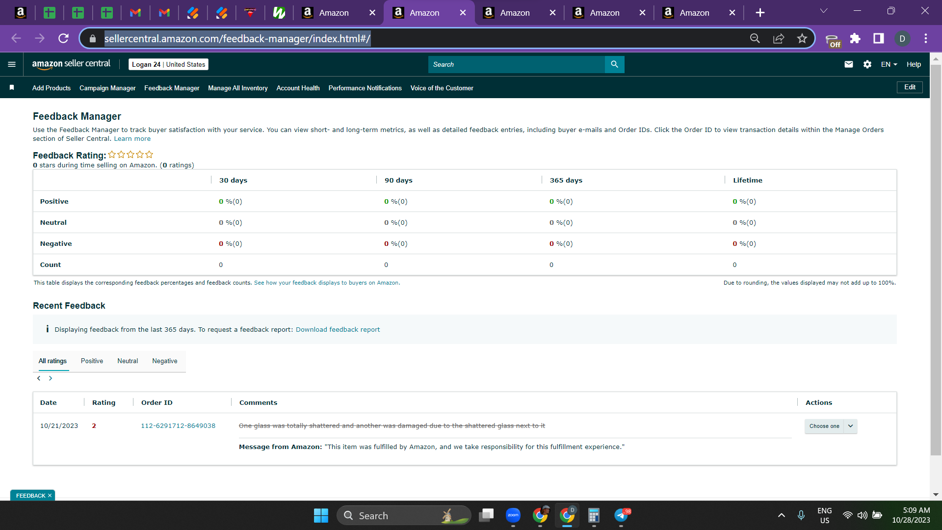The image size is (942, 530).
Task: Go to previous feedback page arrow
Action: click(x=39, y=378)
